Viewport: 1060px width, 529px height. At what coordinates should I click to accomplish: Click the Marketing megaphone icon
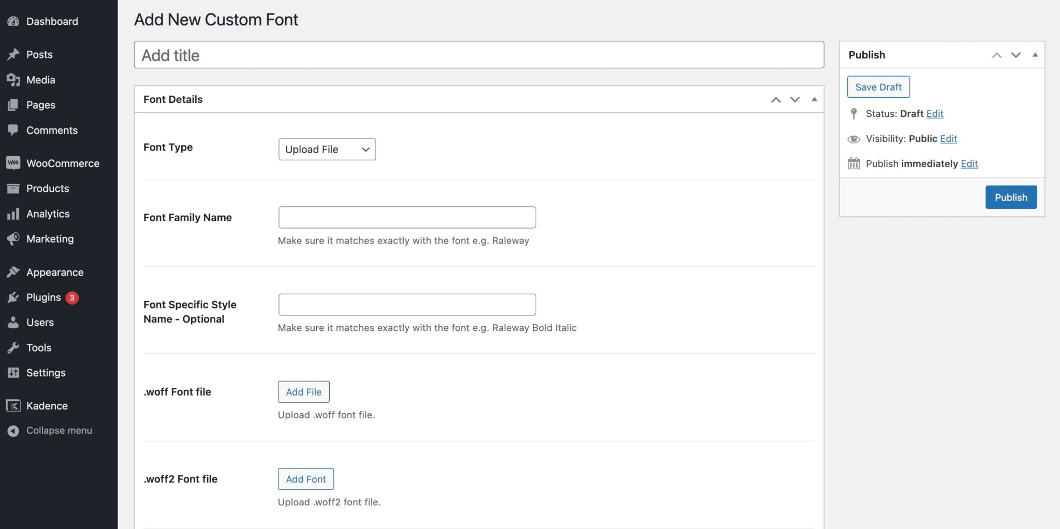point(14,238)
